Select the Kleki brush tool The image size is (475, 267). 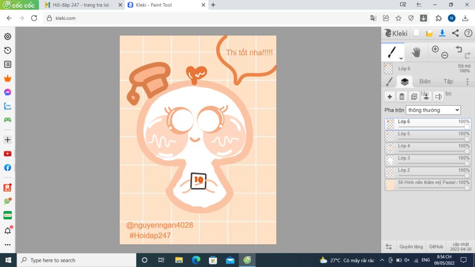click(392, 52)
